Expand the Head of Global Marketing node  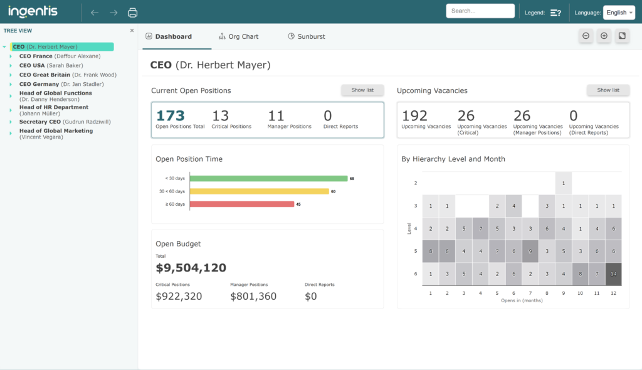pos(11,133)
